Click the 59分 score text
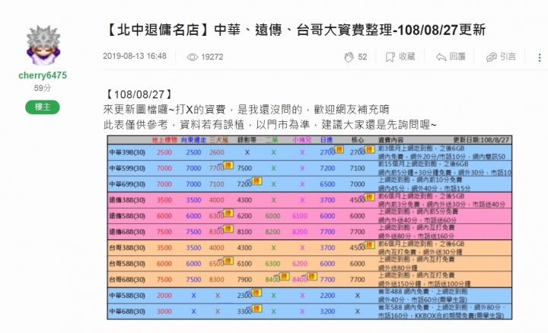This screenshot has height=333, width=548. point(43,88)
